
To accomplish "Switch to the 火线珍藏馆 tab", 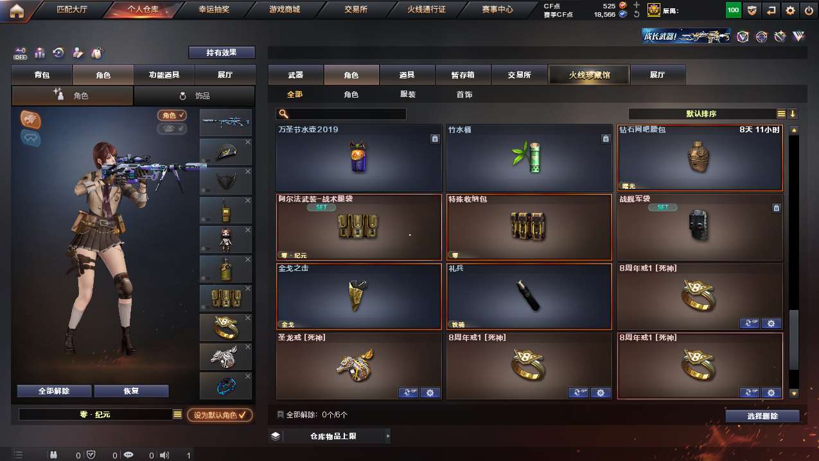I will point(589,75).
